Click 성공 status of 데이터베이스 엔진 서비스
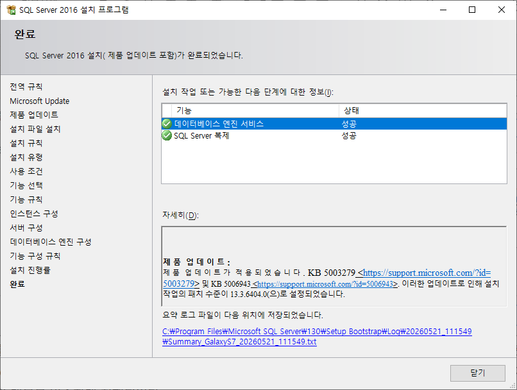517x390 pixels. coord(349,124)
